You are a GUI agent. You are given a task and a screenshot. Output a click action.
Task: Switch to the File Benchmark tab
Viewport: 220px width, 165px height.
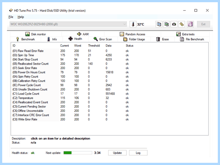point(192,39)
